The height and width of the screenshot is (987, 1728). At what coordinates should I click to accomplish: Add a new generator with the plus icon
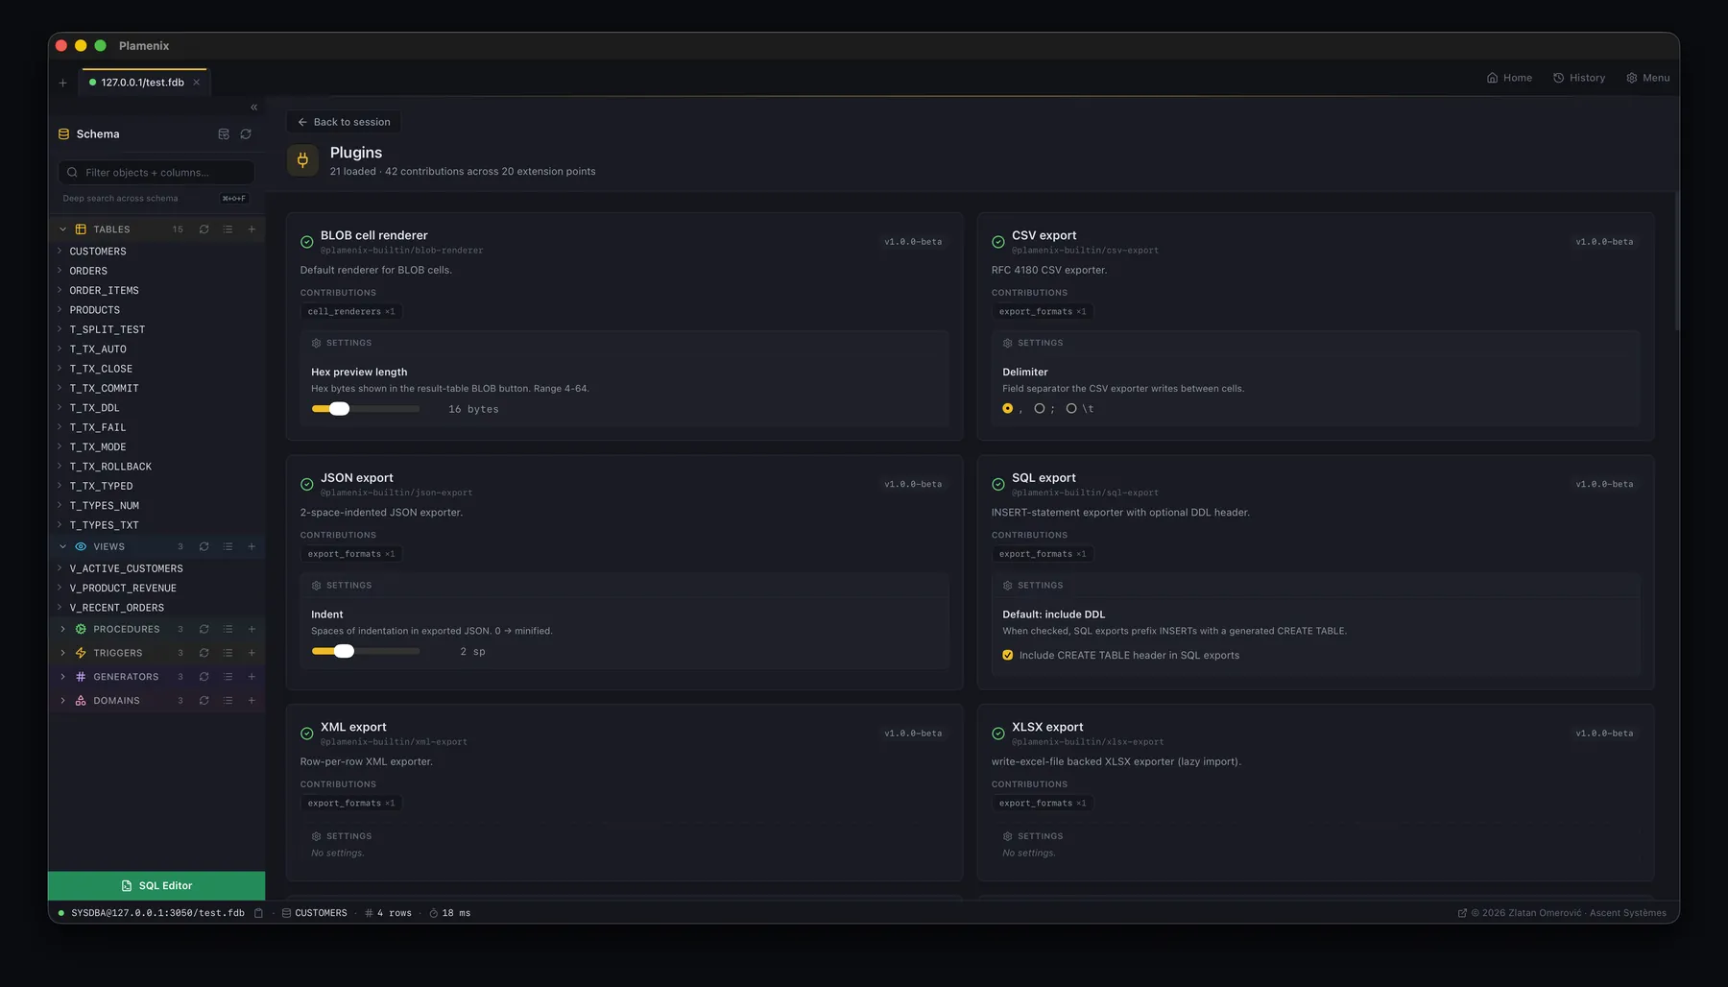click(252, 677)
